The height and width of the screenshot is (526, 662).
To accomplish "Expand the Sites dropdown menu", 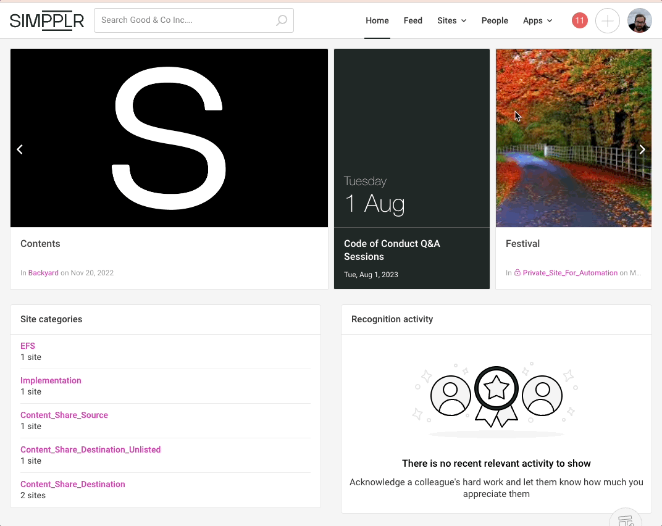I will click(x=451, y=20).
